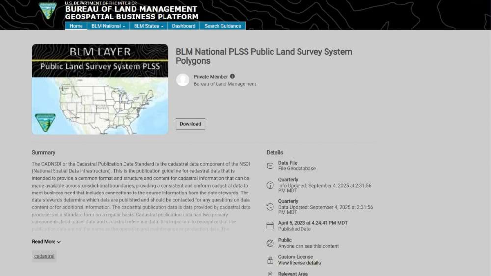Click the Custom License lock icon
This screenshot has width=491, height=276.
coord(270,260)
